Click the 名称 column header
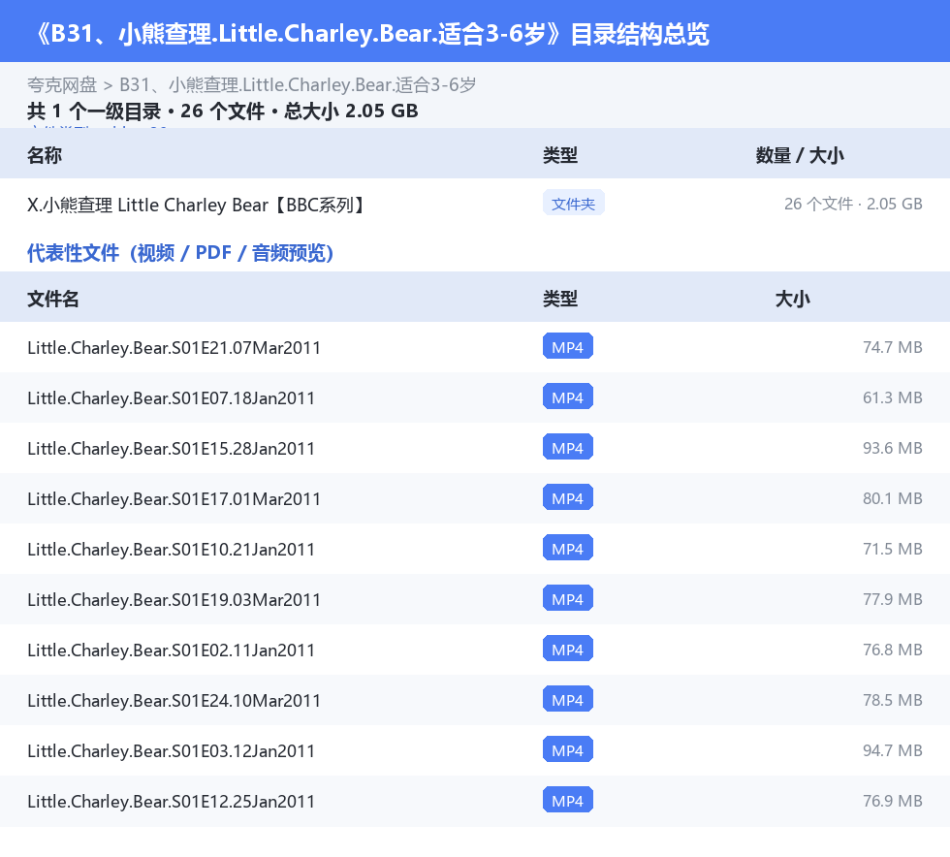The width and height of the screenshot is (950, 857). [45, 155]
